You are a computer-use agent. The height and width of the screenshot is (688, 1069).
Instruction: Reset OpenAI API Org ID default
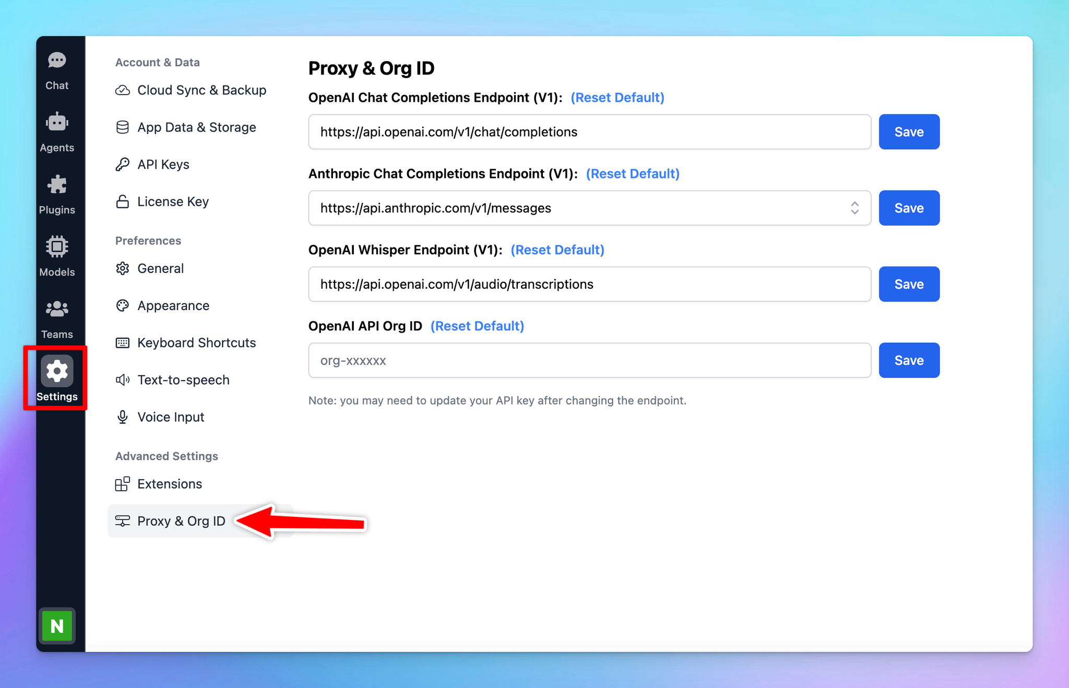[477, 326]
